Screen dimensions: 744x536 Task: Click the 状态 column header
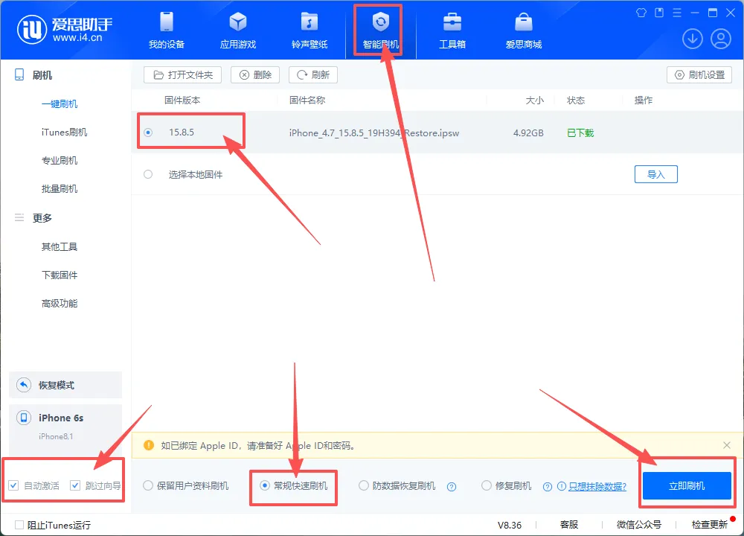(x=576, y=100)
